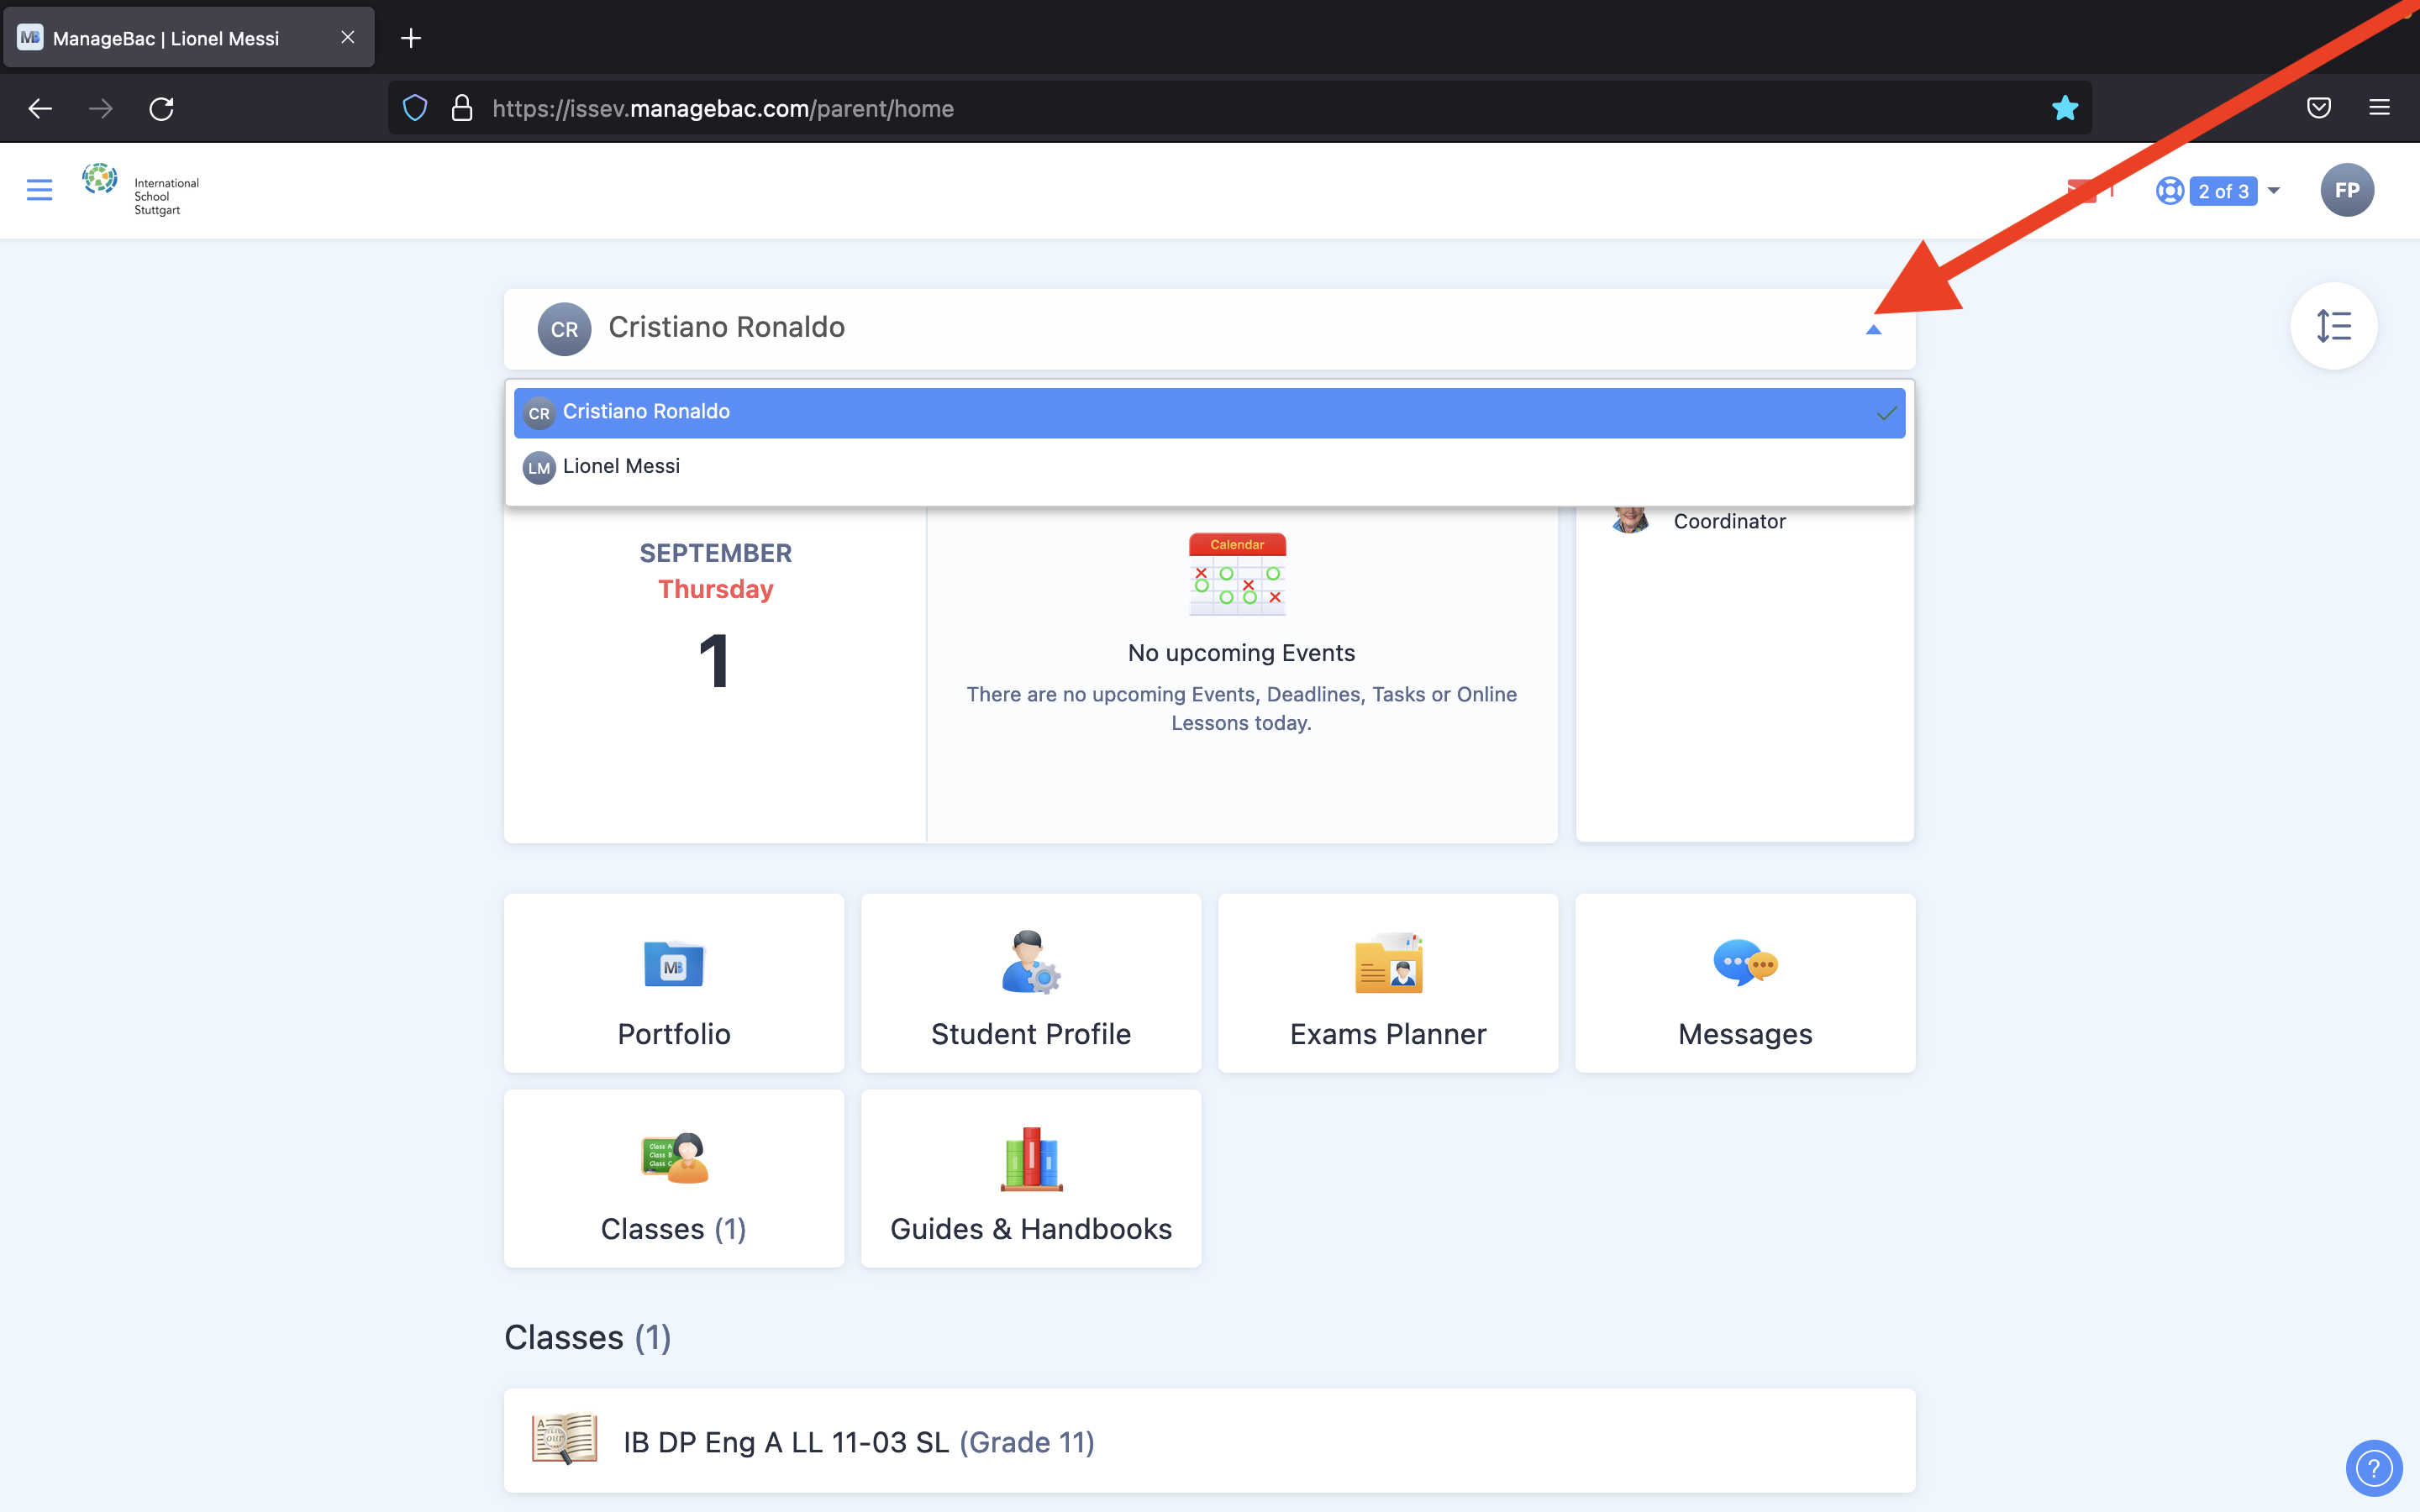Click the site security padlock icon
The image size is (2420, 1512).
tap(461, 108)
